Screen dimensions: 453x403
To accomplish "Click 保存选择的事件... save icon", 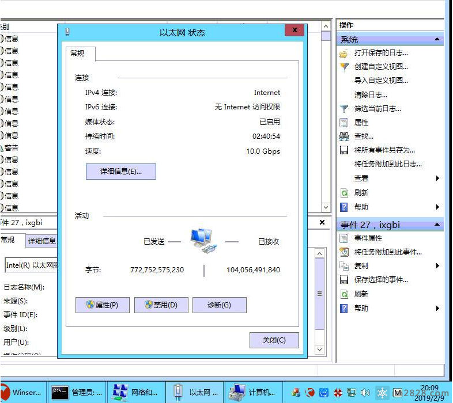I will pyautogui.click(x=344, y=279).
